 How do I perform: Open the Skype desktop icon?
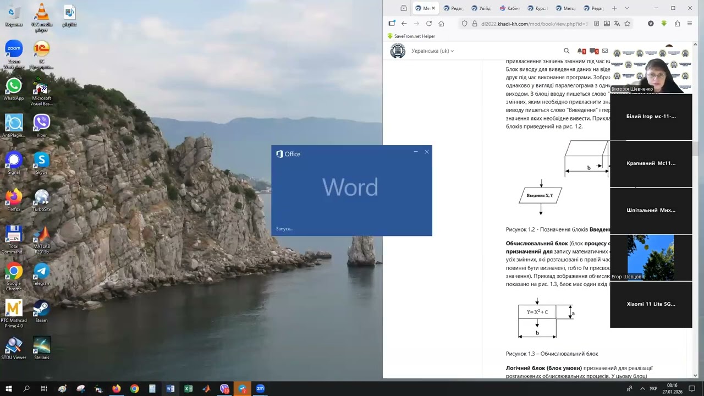click(x=41, y=163)
